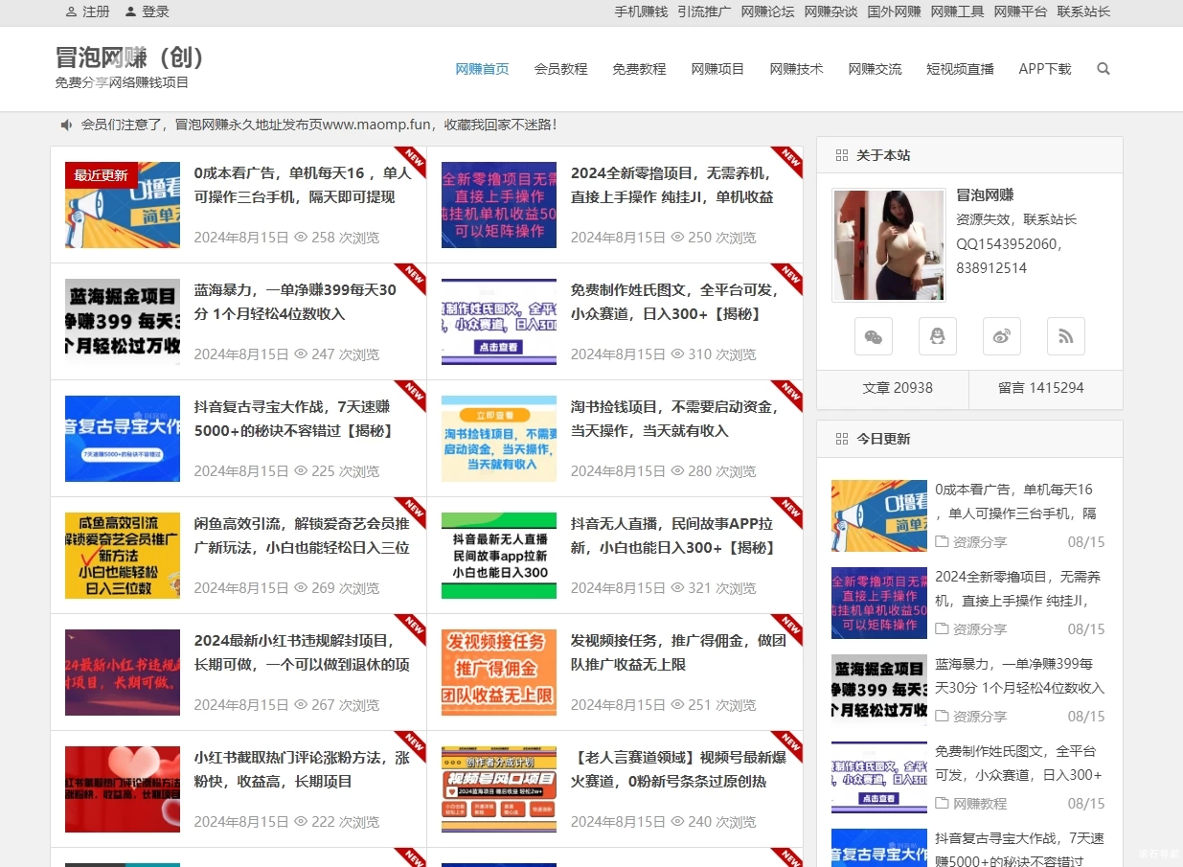Click the speaker icon beside the announcement
Image resolution: width=1183 pixels, height=867 pixels.
tap(65, 124)
